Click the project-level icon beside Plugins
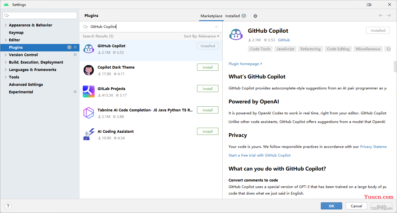The width and height of the screenshot is (397, 213). (x=75, y=47)
